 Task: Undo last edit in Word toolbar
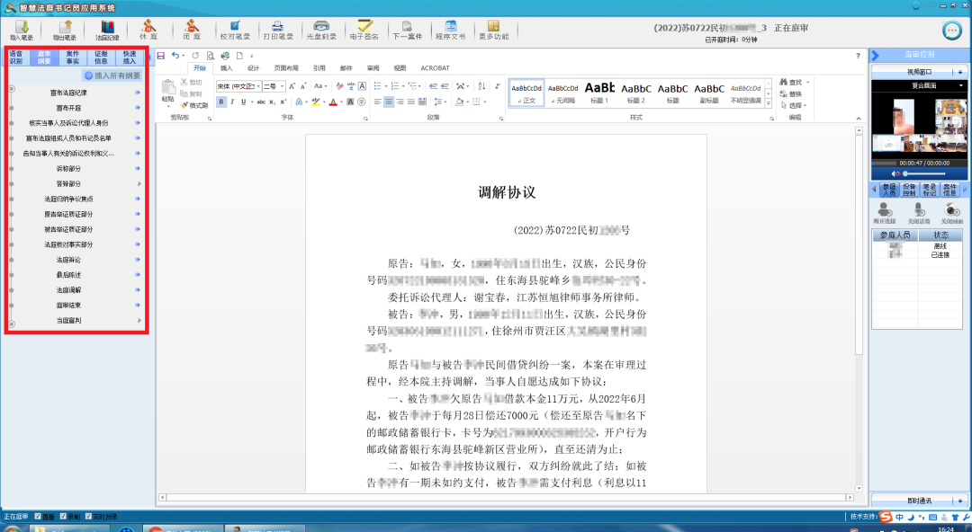(175, 56)
